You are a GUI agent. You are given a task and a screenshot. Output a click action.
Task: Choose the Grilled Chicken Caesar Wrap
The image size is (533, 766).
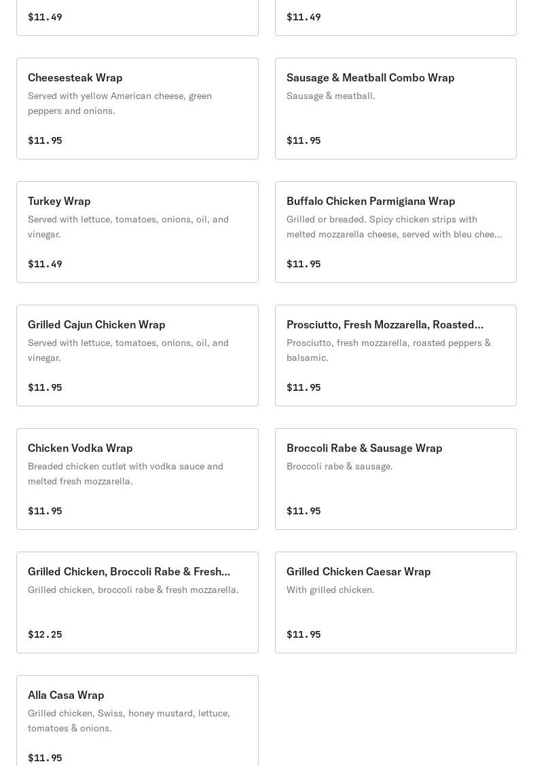coord(396,603)
